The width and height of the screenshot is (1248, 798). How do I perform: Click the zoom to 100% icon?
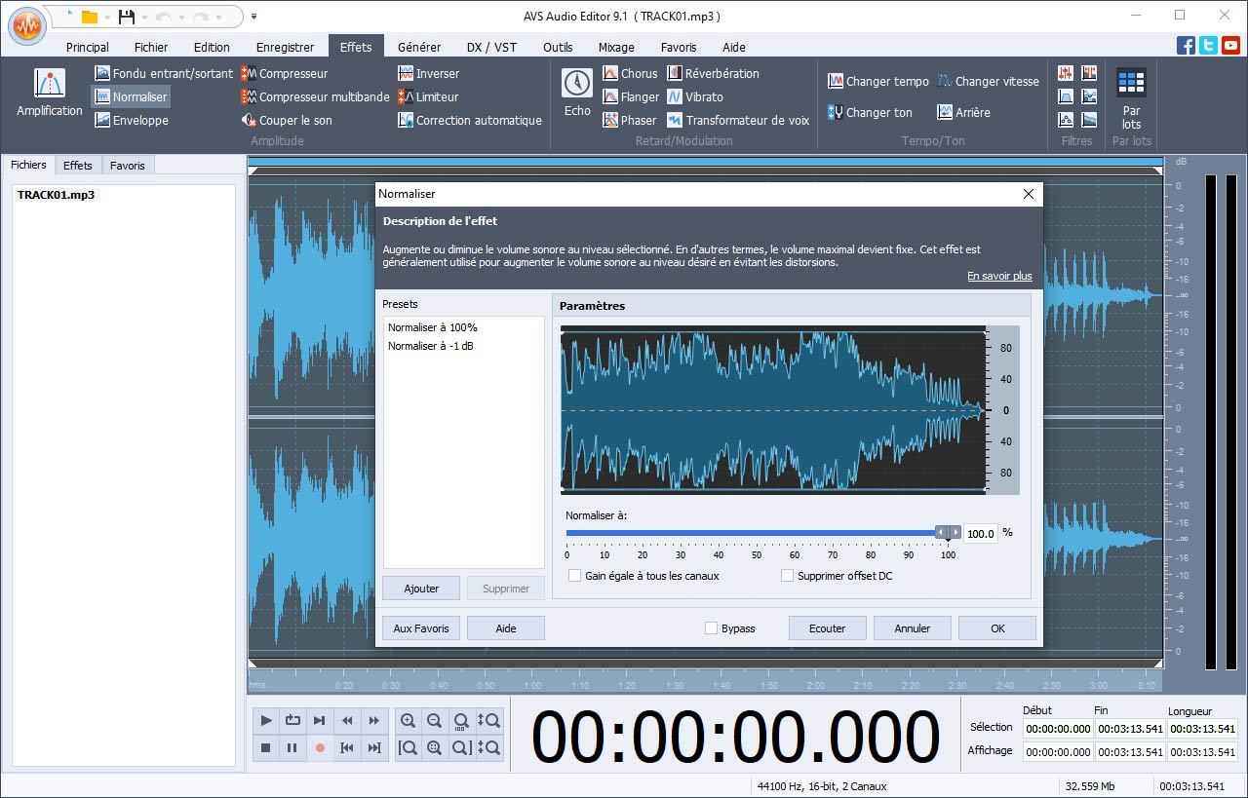pyautogui.click(x=461, y=721)
